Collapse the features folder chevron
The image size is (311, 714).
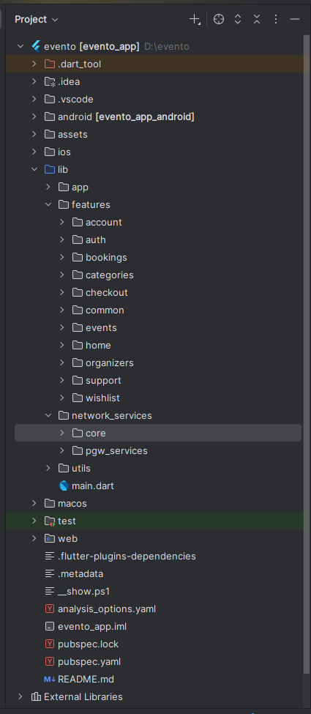click(48, 205)
